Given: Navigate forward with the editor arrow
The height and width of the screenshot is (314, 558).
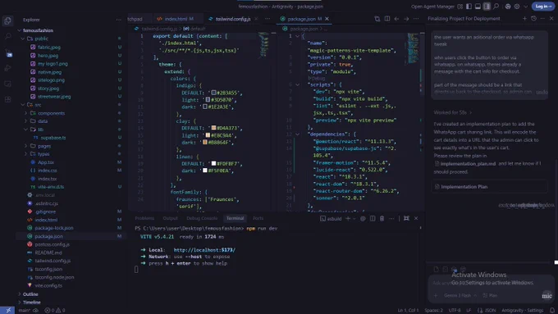Looking at the screenshot, I should coord(406,19).
